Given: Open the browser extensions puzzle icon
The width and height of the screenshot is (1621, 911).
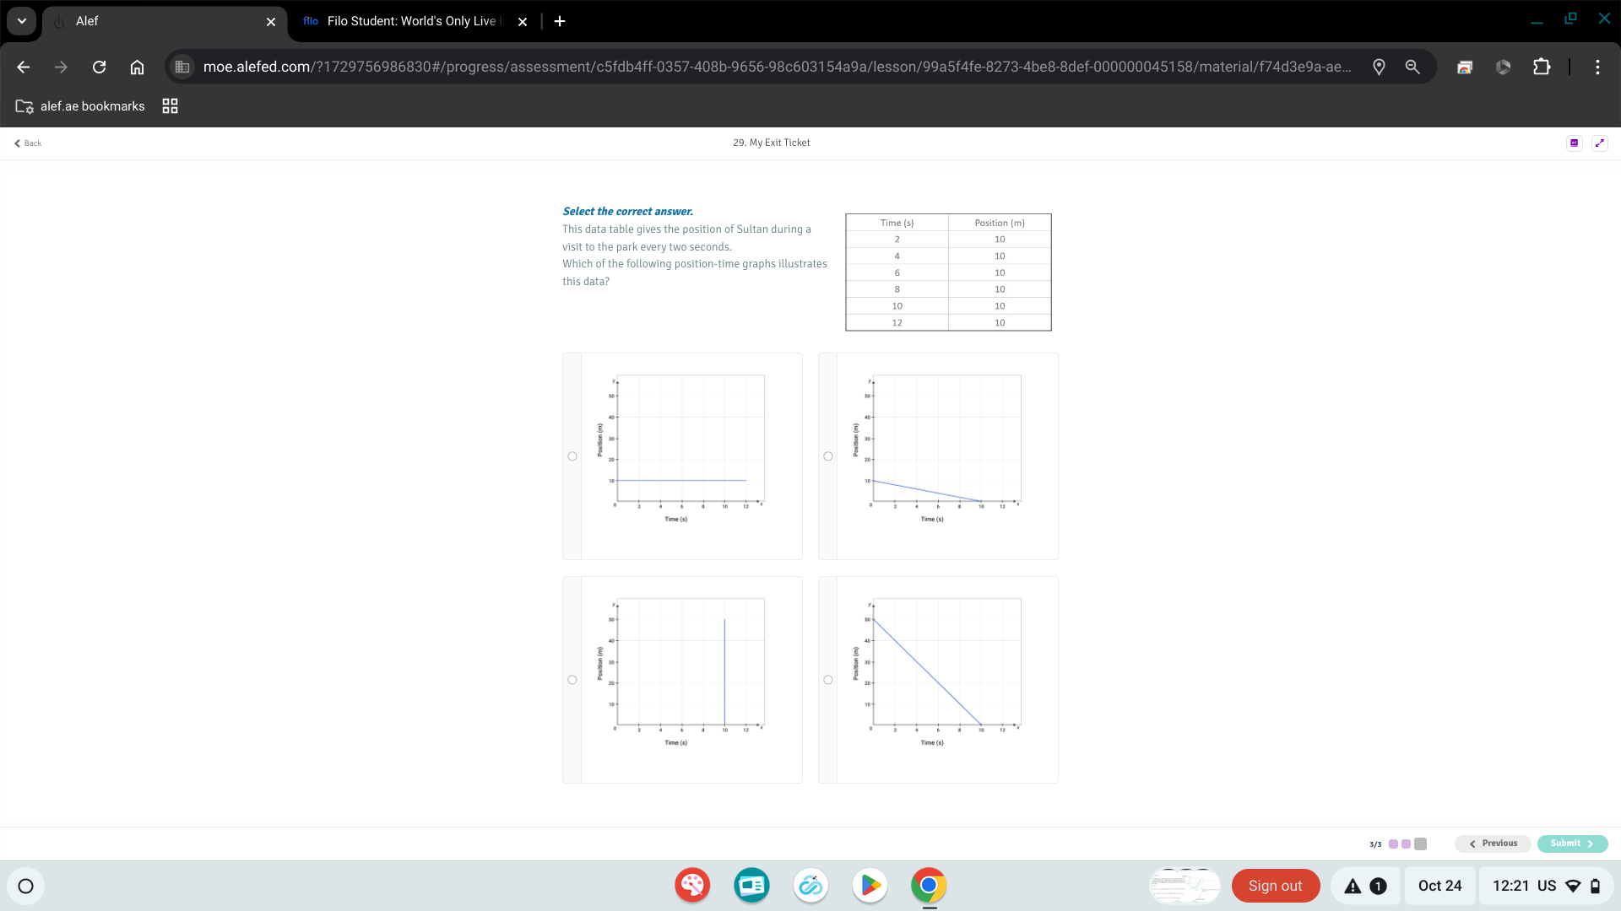Looking at the screenshot, I should [1542, 67].
